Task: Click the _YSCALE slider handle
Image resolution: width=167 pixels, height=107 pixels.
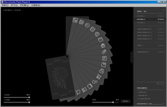Action: pos(29,102)
